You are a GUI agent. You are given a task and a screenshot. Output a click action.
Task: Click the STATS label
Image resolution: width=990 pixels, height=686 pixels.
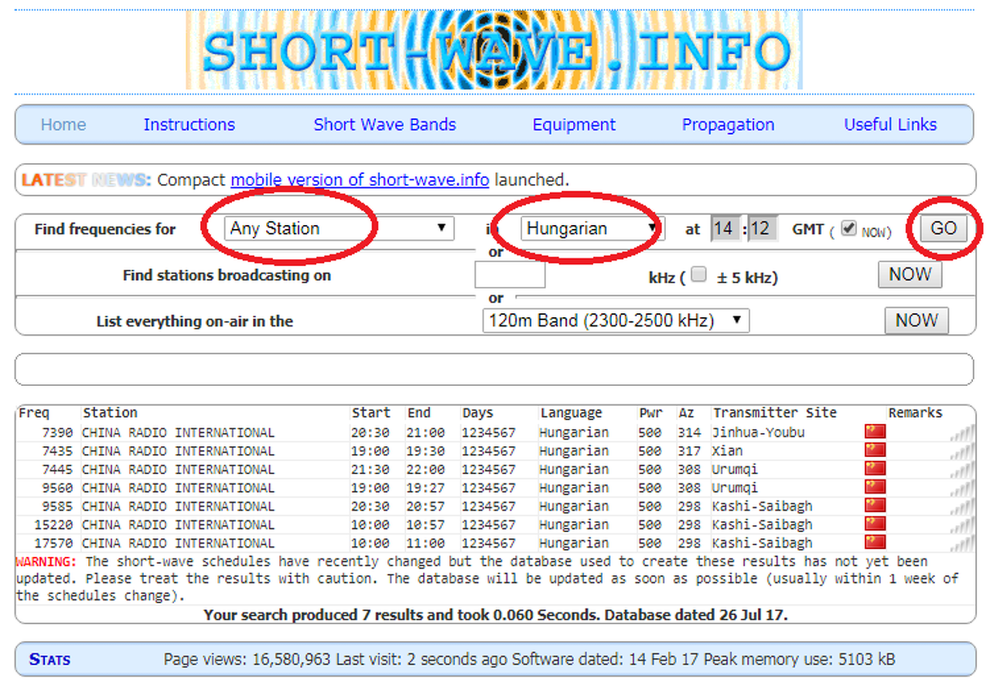[x=49, y=660]
